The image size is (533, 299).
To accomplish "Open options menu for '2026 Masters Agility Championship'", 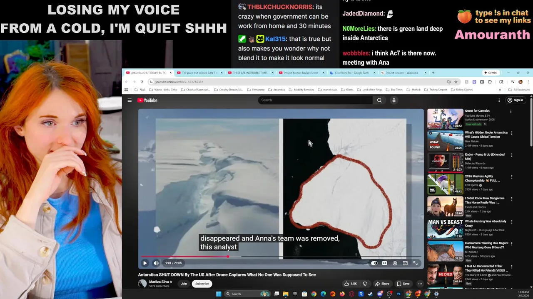I will [x=512, y=177].
